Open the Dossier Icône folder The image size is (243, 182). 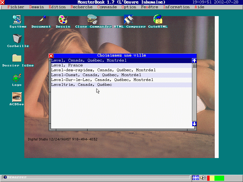[x=17, y=58]
